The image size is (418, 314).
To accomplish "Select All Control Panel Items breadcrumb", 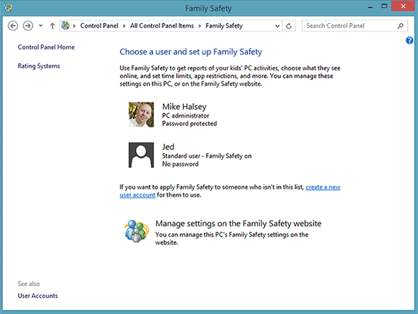I will tap(164, 26).
